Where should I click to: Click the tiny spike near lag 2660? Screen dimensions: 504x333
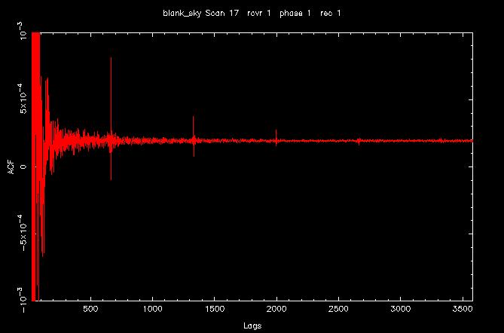(x=359, y=142)
